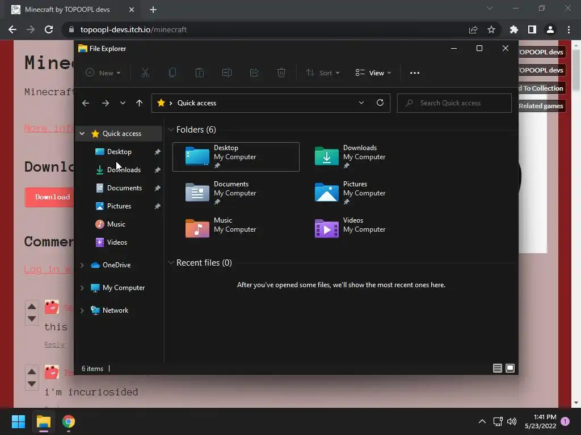Expand the Network tree node
Image resolution: width=581 pixels, height=435 pixels.
(82, 310)
